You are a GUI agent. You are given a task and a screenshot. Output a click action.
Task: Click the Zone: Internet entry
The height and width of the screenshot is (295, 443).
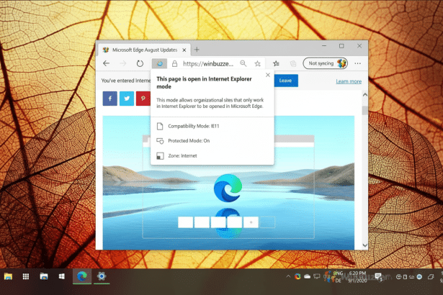[182, 156]
